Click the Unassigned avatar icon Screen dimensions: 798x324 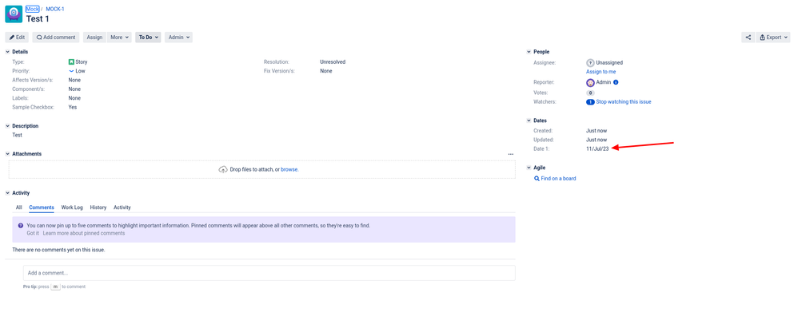[x=590, y=62]
